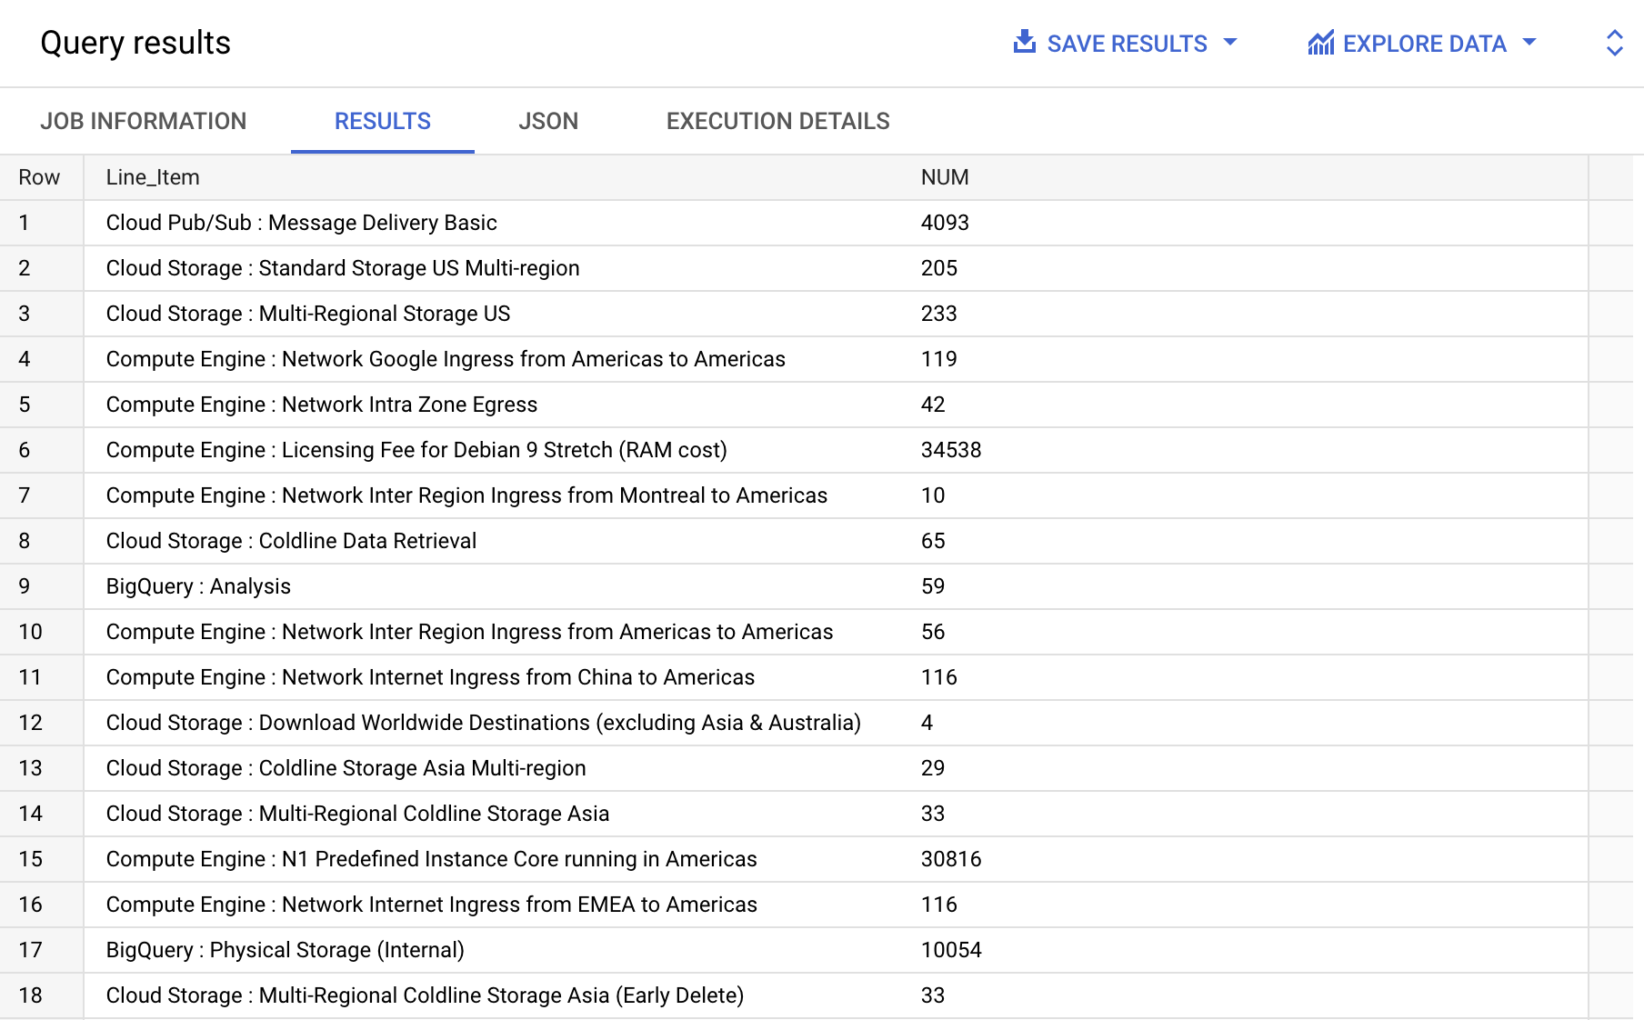Click the NUM value 116 in row 11

pos(939,677)
